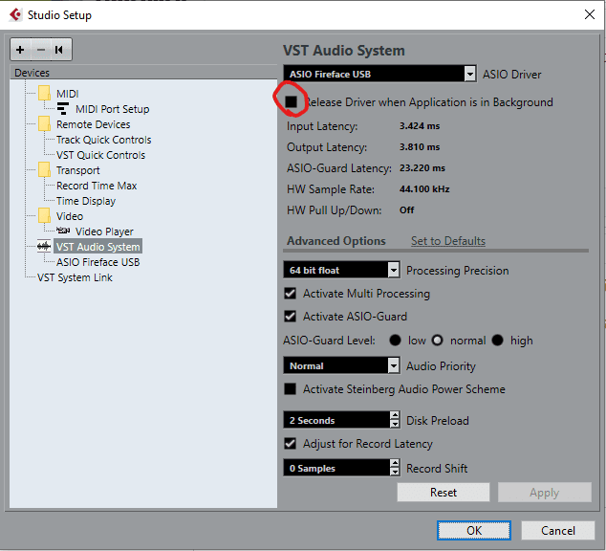This screenshot has width=606, height=551.
Task: Select VST Audio System tree item
Action: coord(98,247)
